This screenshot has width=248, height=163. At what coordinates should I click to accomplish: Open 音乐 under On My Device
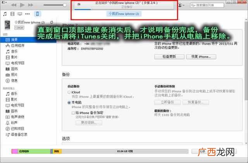pos(12,93)
